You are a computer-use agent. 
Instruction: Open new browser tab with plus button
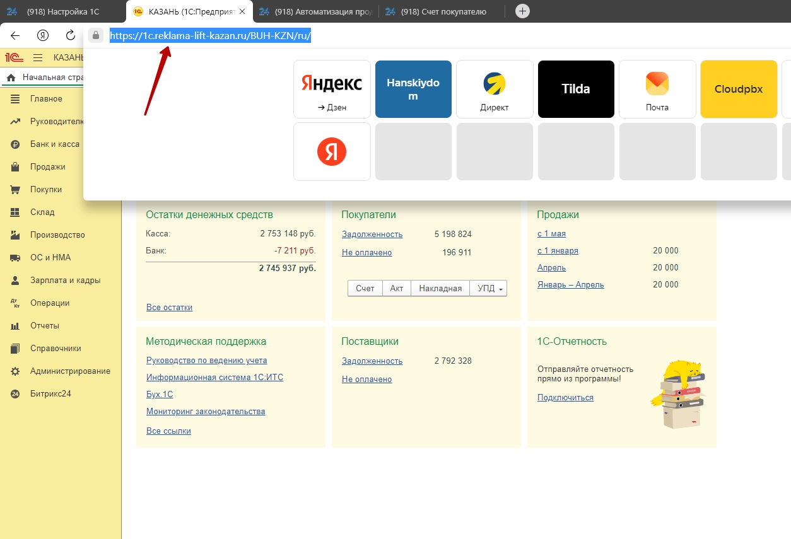(522, 11)
